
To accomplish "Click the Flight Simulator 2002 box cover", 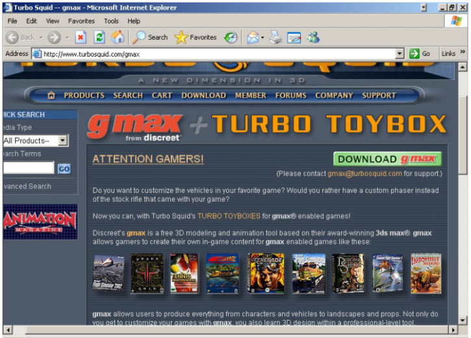I will 108,274.
